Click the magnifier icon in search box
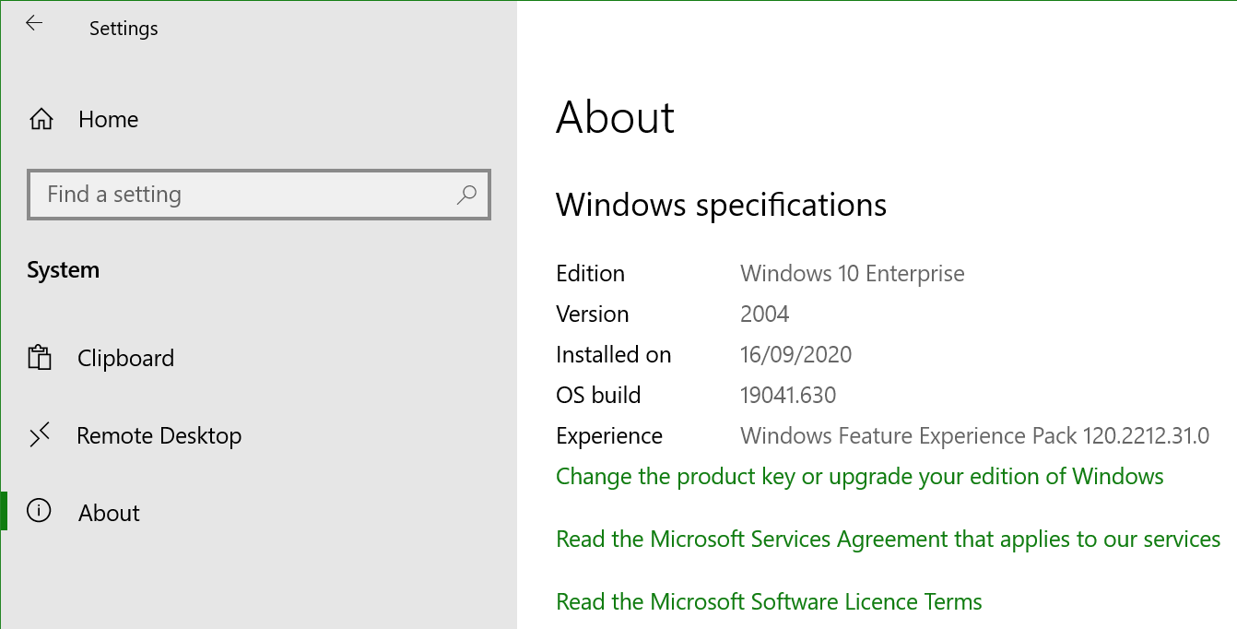This screenshot has height=629, width=1237. (467, 195)
